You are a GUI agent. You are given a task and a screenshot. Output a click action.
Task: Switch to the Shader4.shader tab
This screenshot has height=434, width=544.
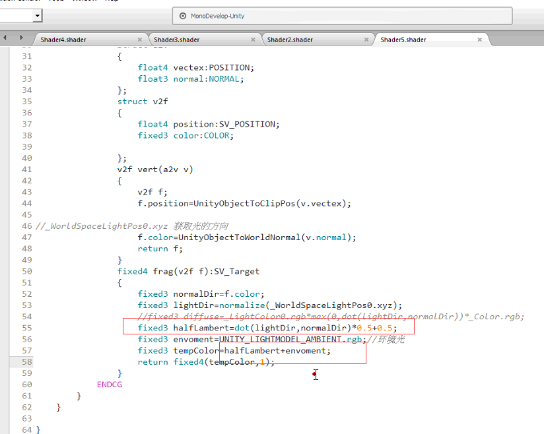click(x=63, y=40)
